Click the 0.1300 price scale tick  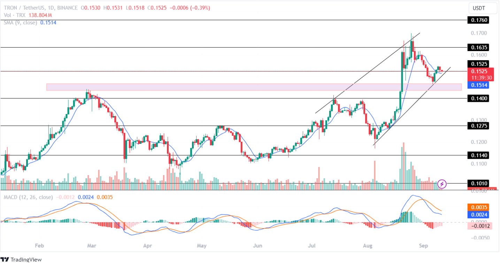click(x=479, y=120)
